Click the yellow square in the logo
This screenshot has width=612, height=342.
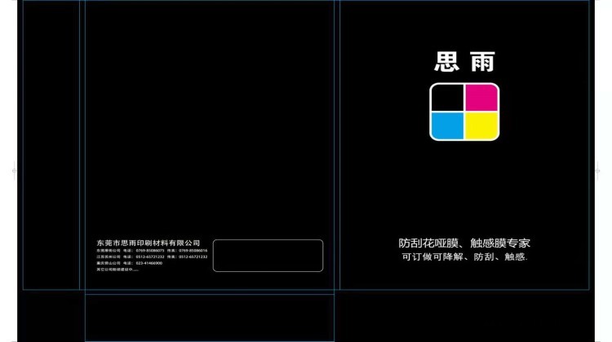pos(481,126)
